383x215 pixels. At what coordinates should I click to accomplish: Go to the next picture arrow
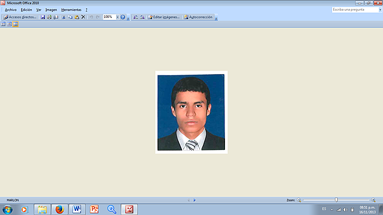(194, 200)
